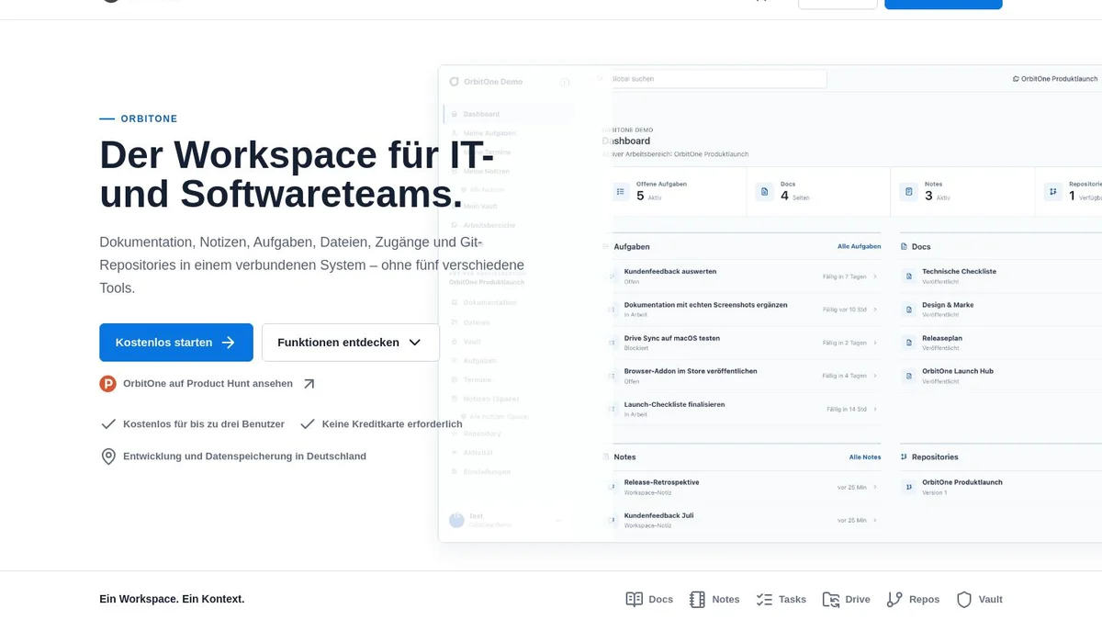Select Dashboard in the demo sidebar
1102x620 pixels.
(x=509, y=114)
